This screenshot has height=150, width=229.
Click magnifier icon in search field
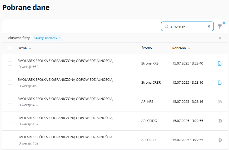point(167,26)
